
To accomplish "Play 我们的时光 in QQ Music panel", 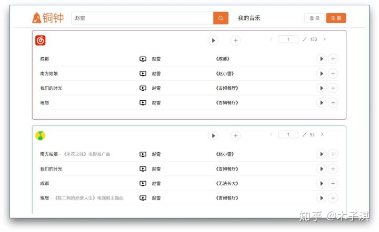I will 322,169.
